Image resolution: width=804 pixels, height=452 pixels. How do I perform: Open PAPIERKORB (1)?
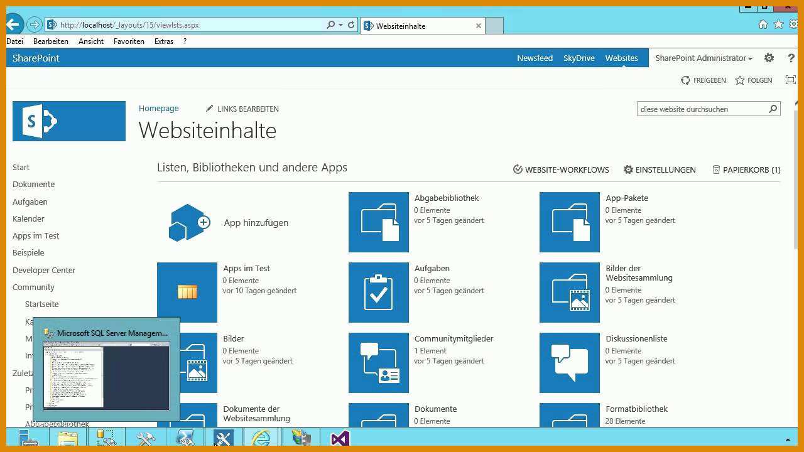pos(746,169)
